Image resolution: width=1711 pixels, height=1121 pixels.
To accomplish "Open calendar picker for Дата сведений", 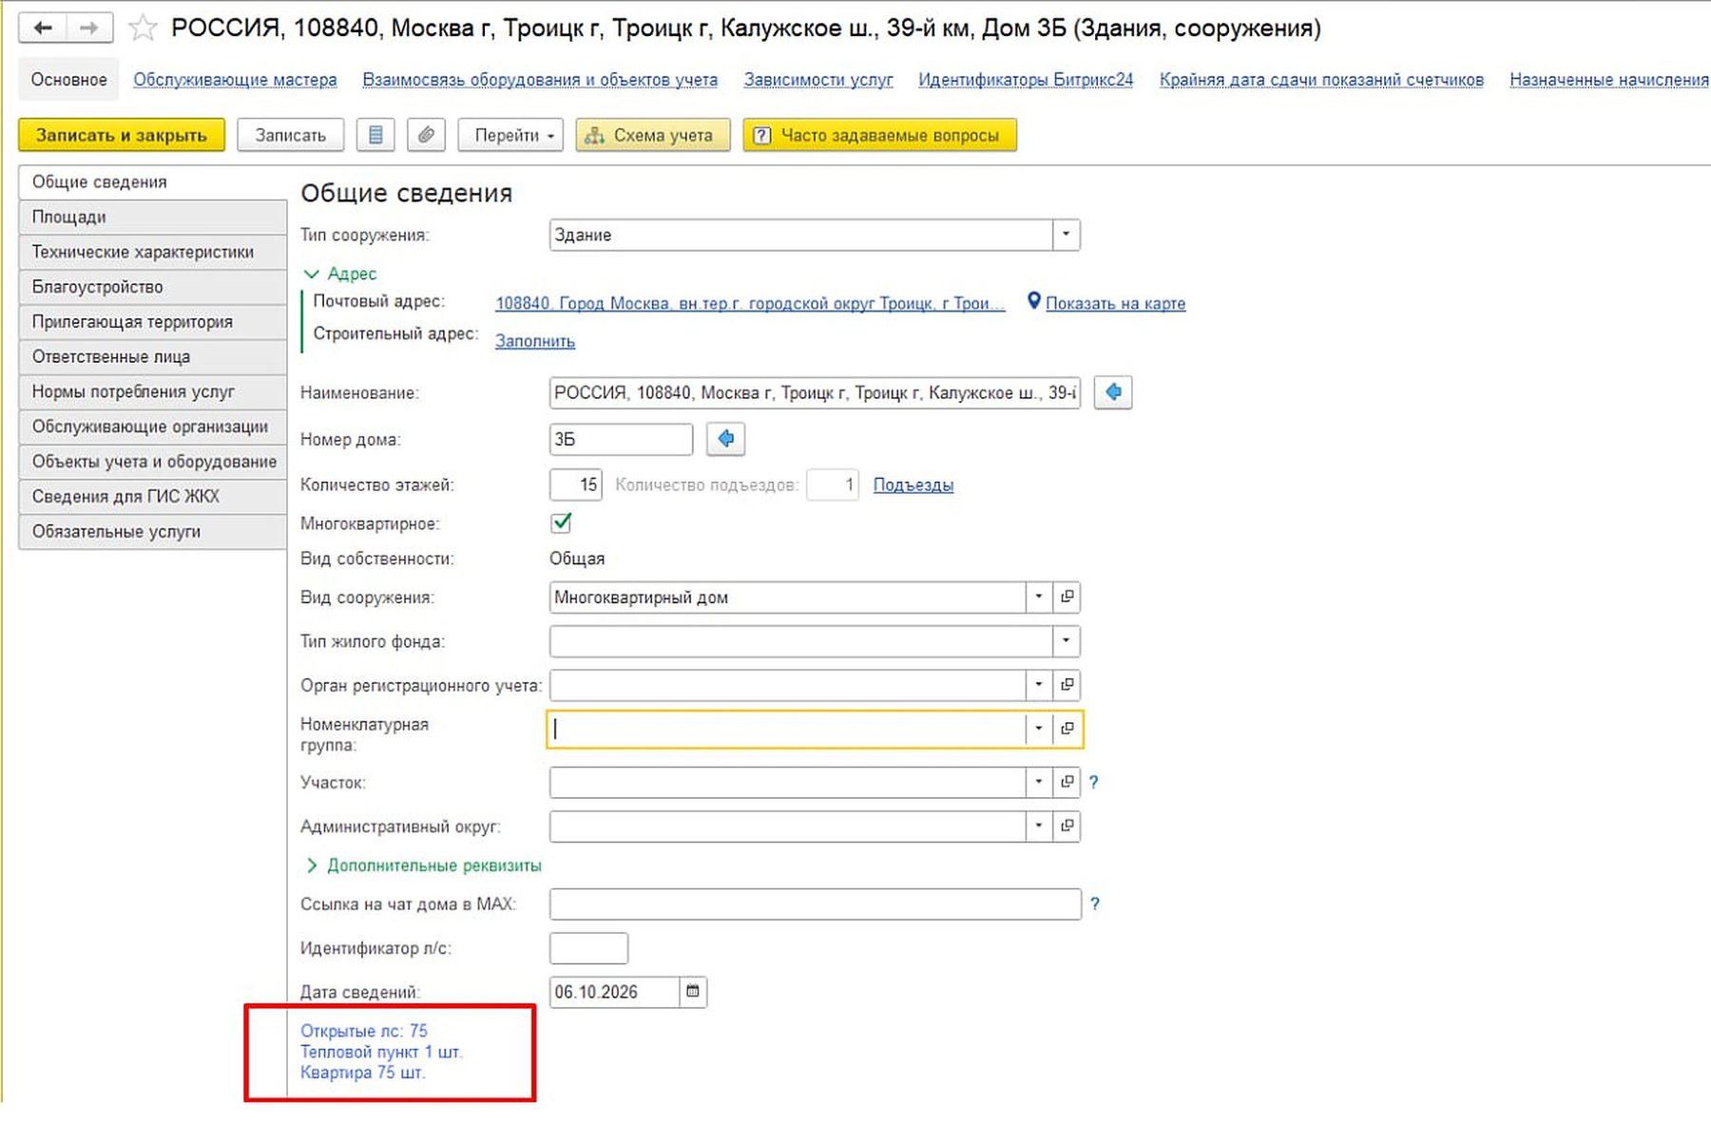I will (x=693, y=992).
